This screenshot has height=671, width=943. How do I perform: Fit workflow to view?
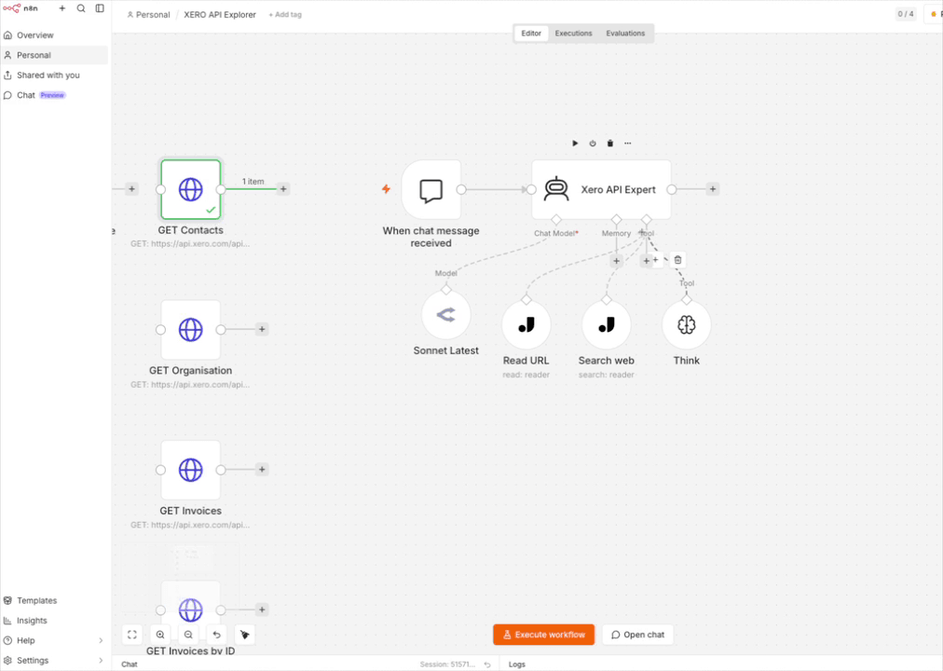click(x=132, y=635)
